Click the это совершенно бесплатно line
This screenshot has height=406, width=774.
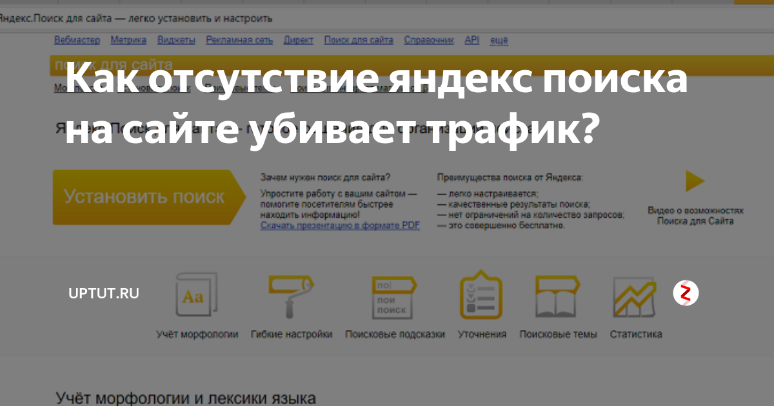pos(501,226)
